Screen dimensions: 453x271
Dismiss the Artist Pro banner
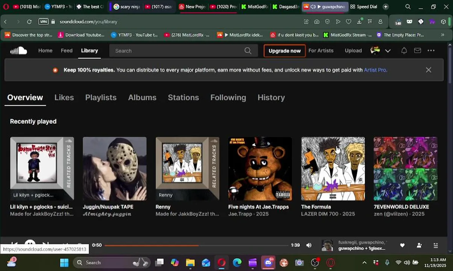click(x=429, y=70)
